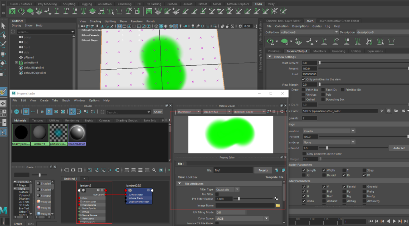Click the grid toggle icon in viewport toolbar
The width and height of the screenshot is (409, 226).
pos(119,26)
